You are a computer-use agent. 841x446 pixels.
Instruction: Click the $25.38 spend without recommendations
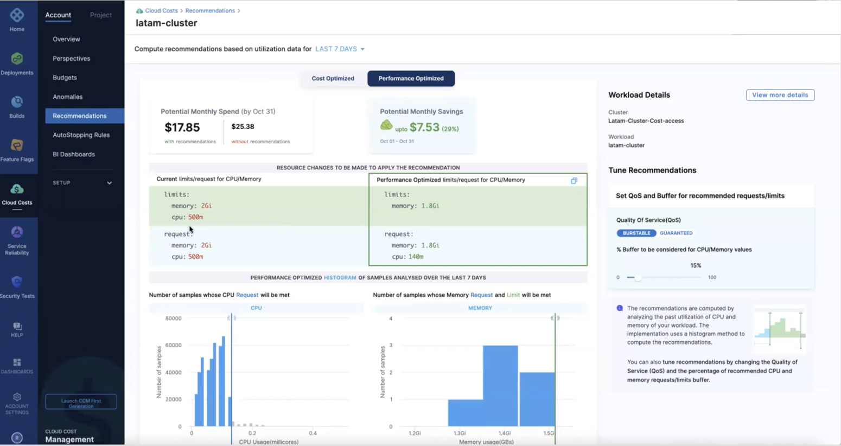point(243,126)
